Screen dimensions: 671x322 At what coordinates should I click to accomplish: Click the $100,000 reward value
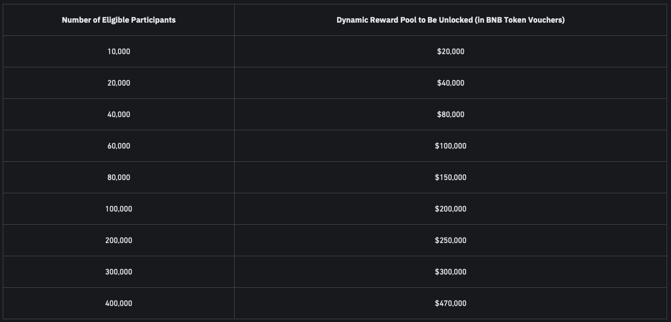point(450,146)
